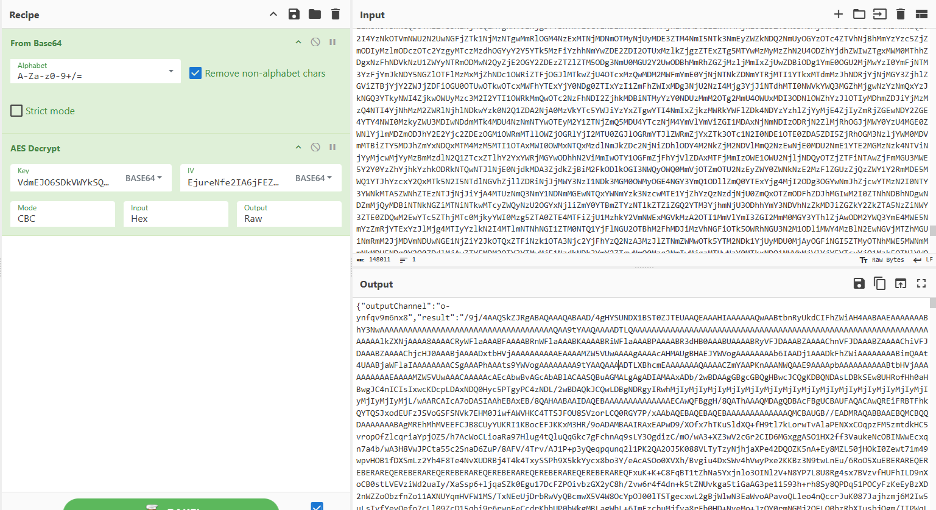Image resolution: width=936 pixels, height=510 pixels.
Task: Select the AES Mode CBC field
Action: 62,214
